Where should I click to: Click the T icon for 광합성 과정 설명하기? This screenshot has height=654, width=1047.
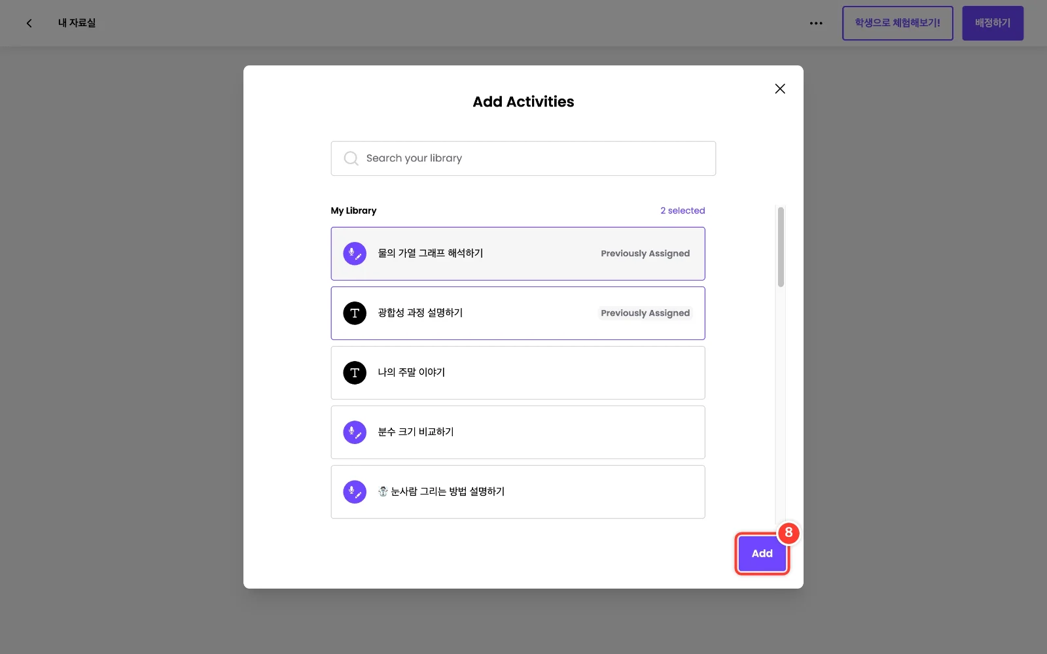pyautogui.click(x=355, y=313)
